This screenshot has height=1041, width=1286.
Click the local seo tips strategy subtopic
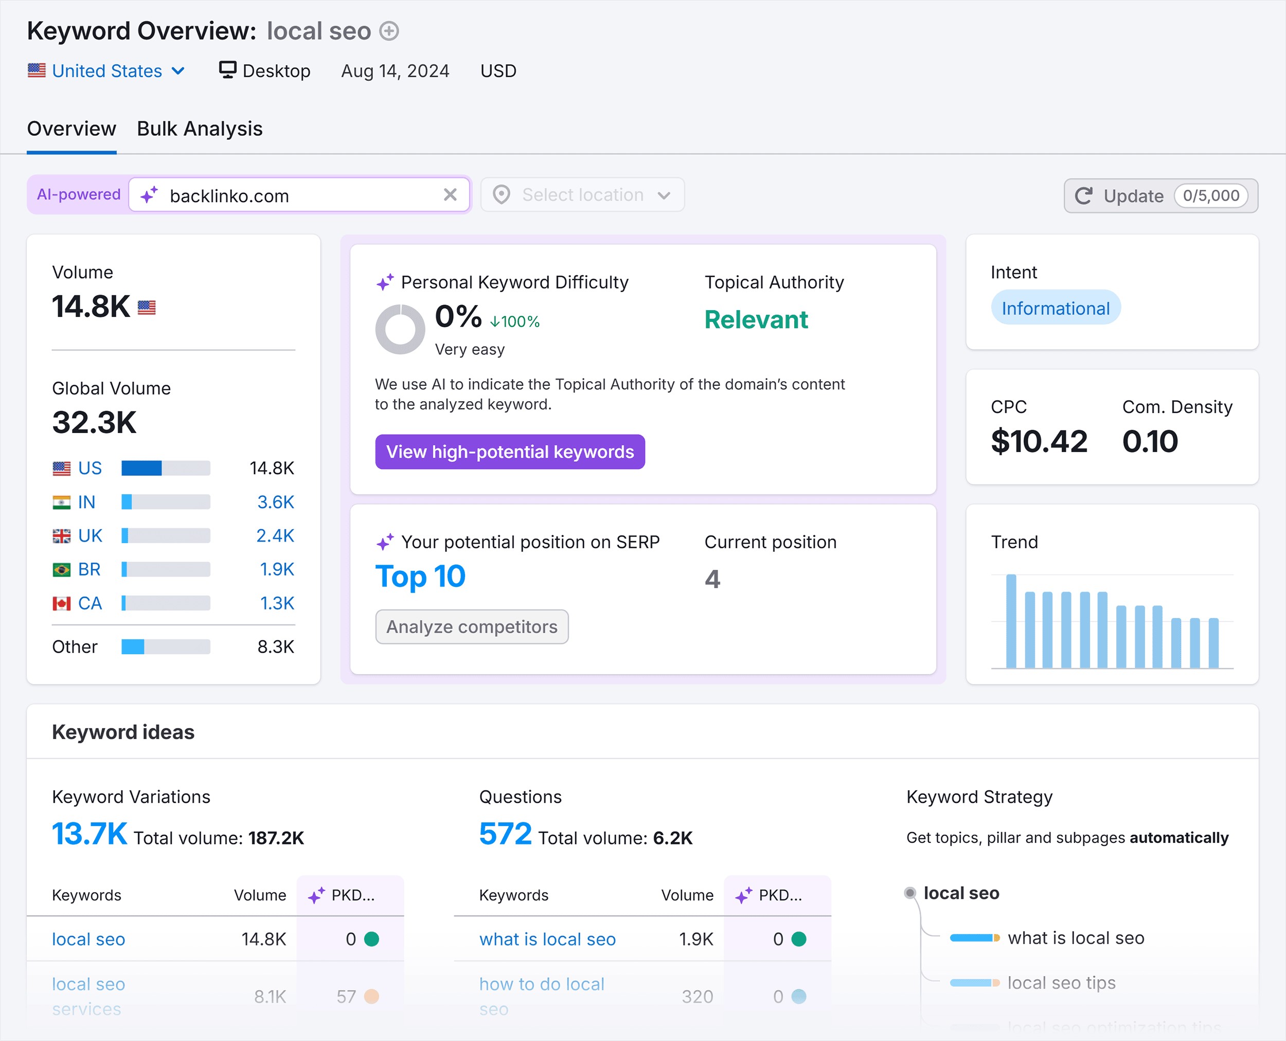click(x=1061, y=983)
